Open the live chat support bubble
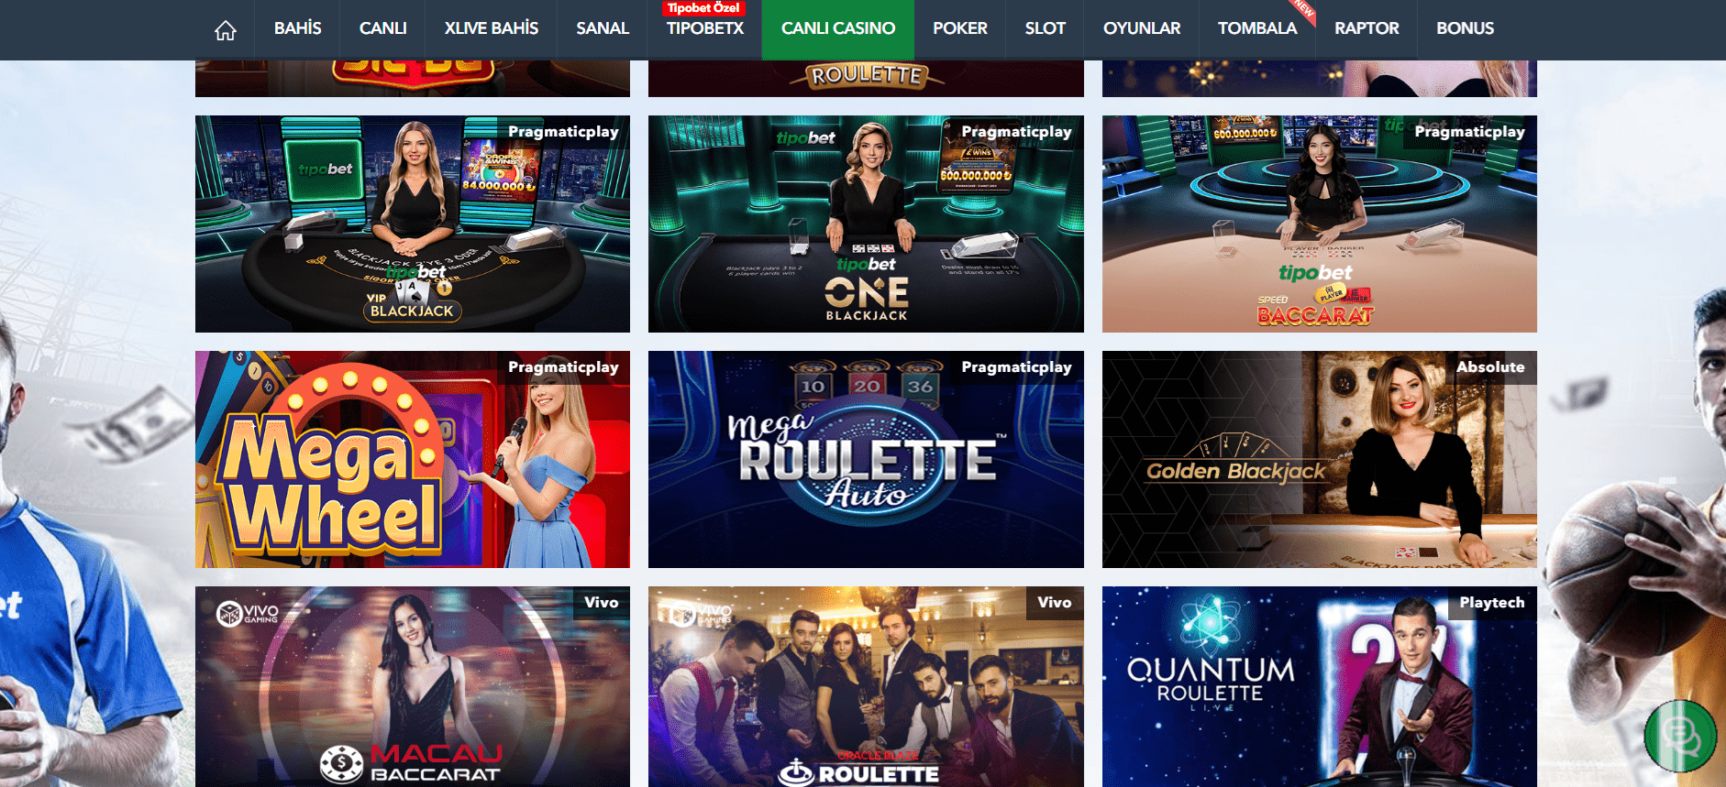Screen dimensions: 1726x787 [1680, 736]
